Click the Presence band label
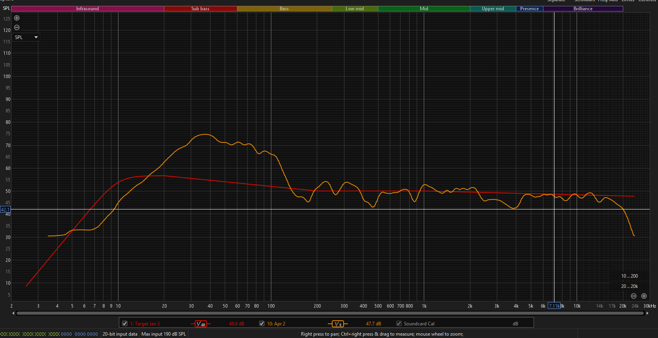The image size is (658, 338). coord(529,9)
